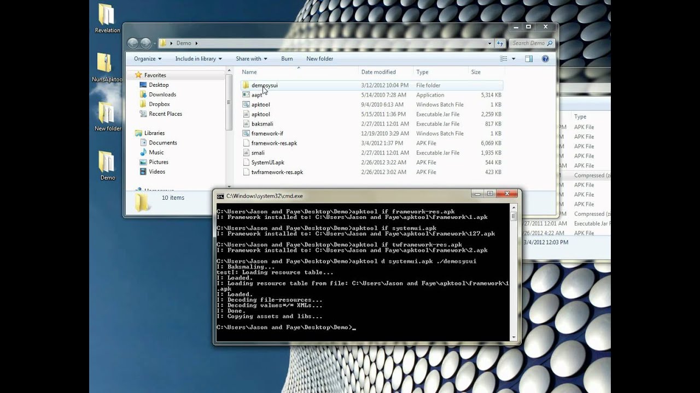Click the cmd.exe title bar icon
700x393 pixels.
220,196
